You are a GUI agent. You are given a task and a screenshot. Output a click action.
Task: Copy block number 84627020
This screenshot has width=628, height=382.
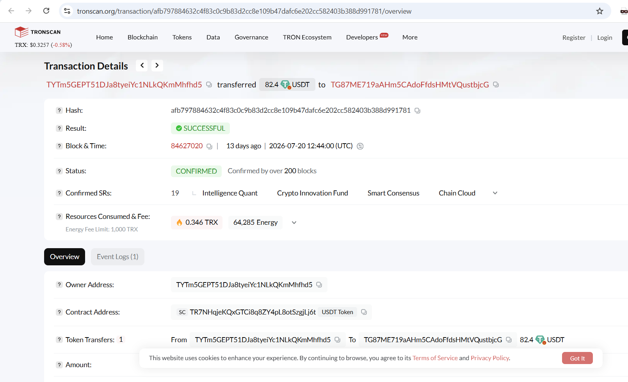(209, 146)
